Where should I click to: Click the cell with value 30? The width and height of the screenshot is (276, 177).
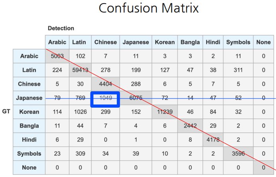coord(80,84)
